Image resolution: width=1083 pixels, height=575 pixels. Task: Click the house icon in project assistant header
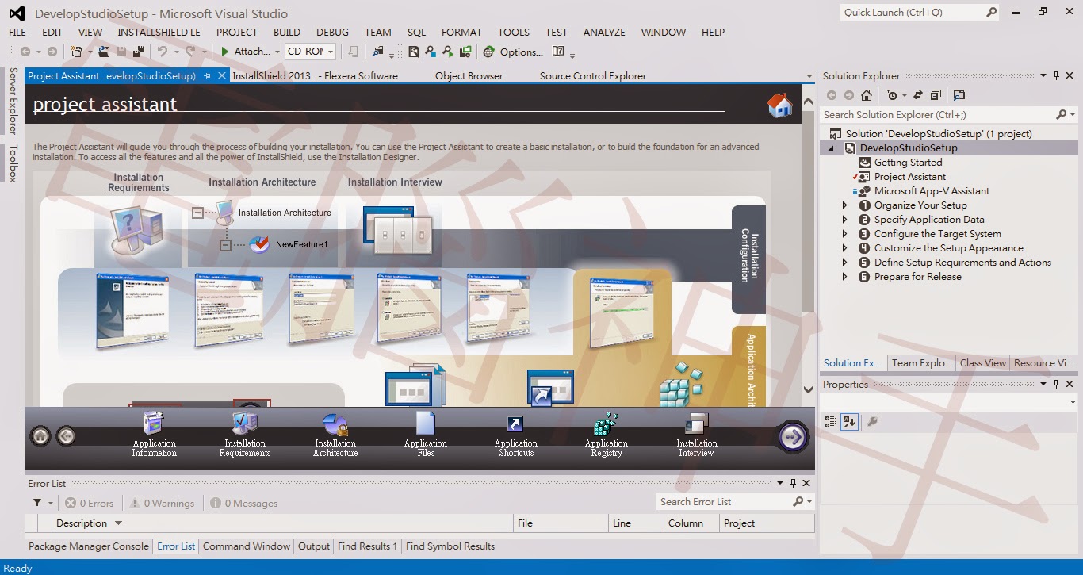point(780,105)
